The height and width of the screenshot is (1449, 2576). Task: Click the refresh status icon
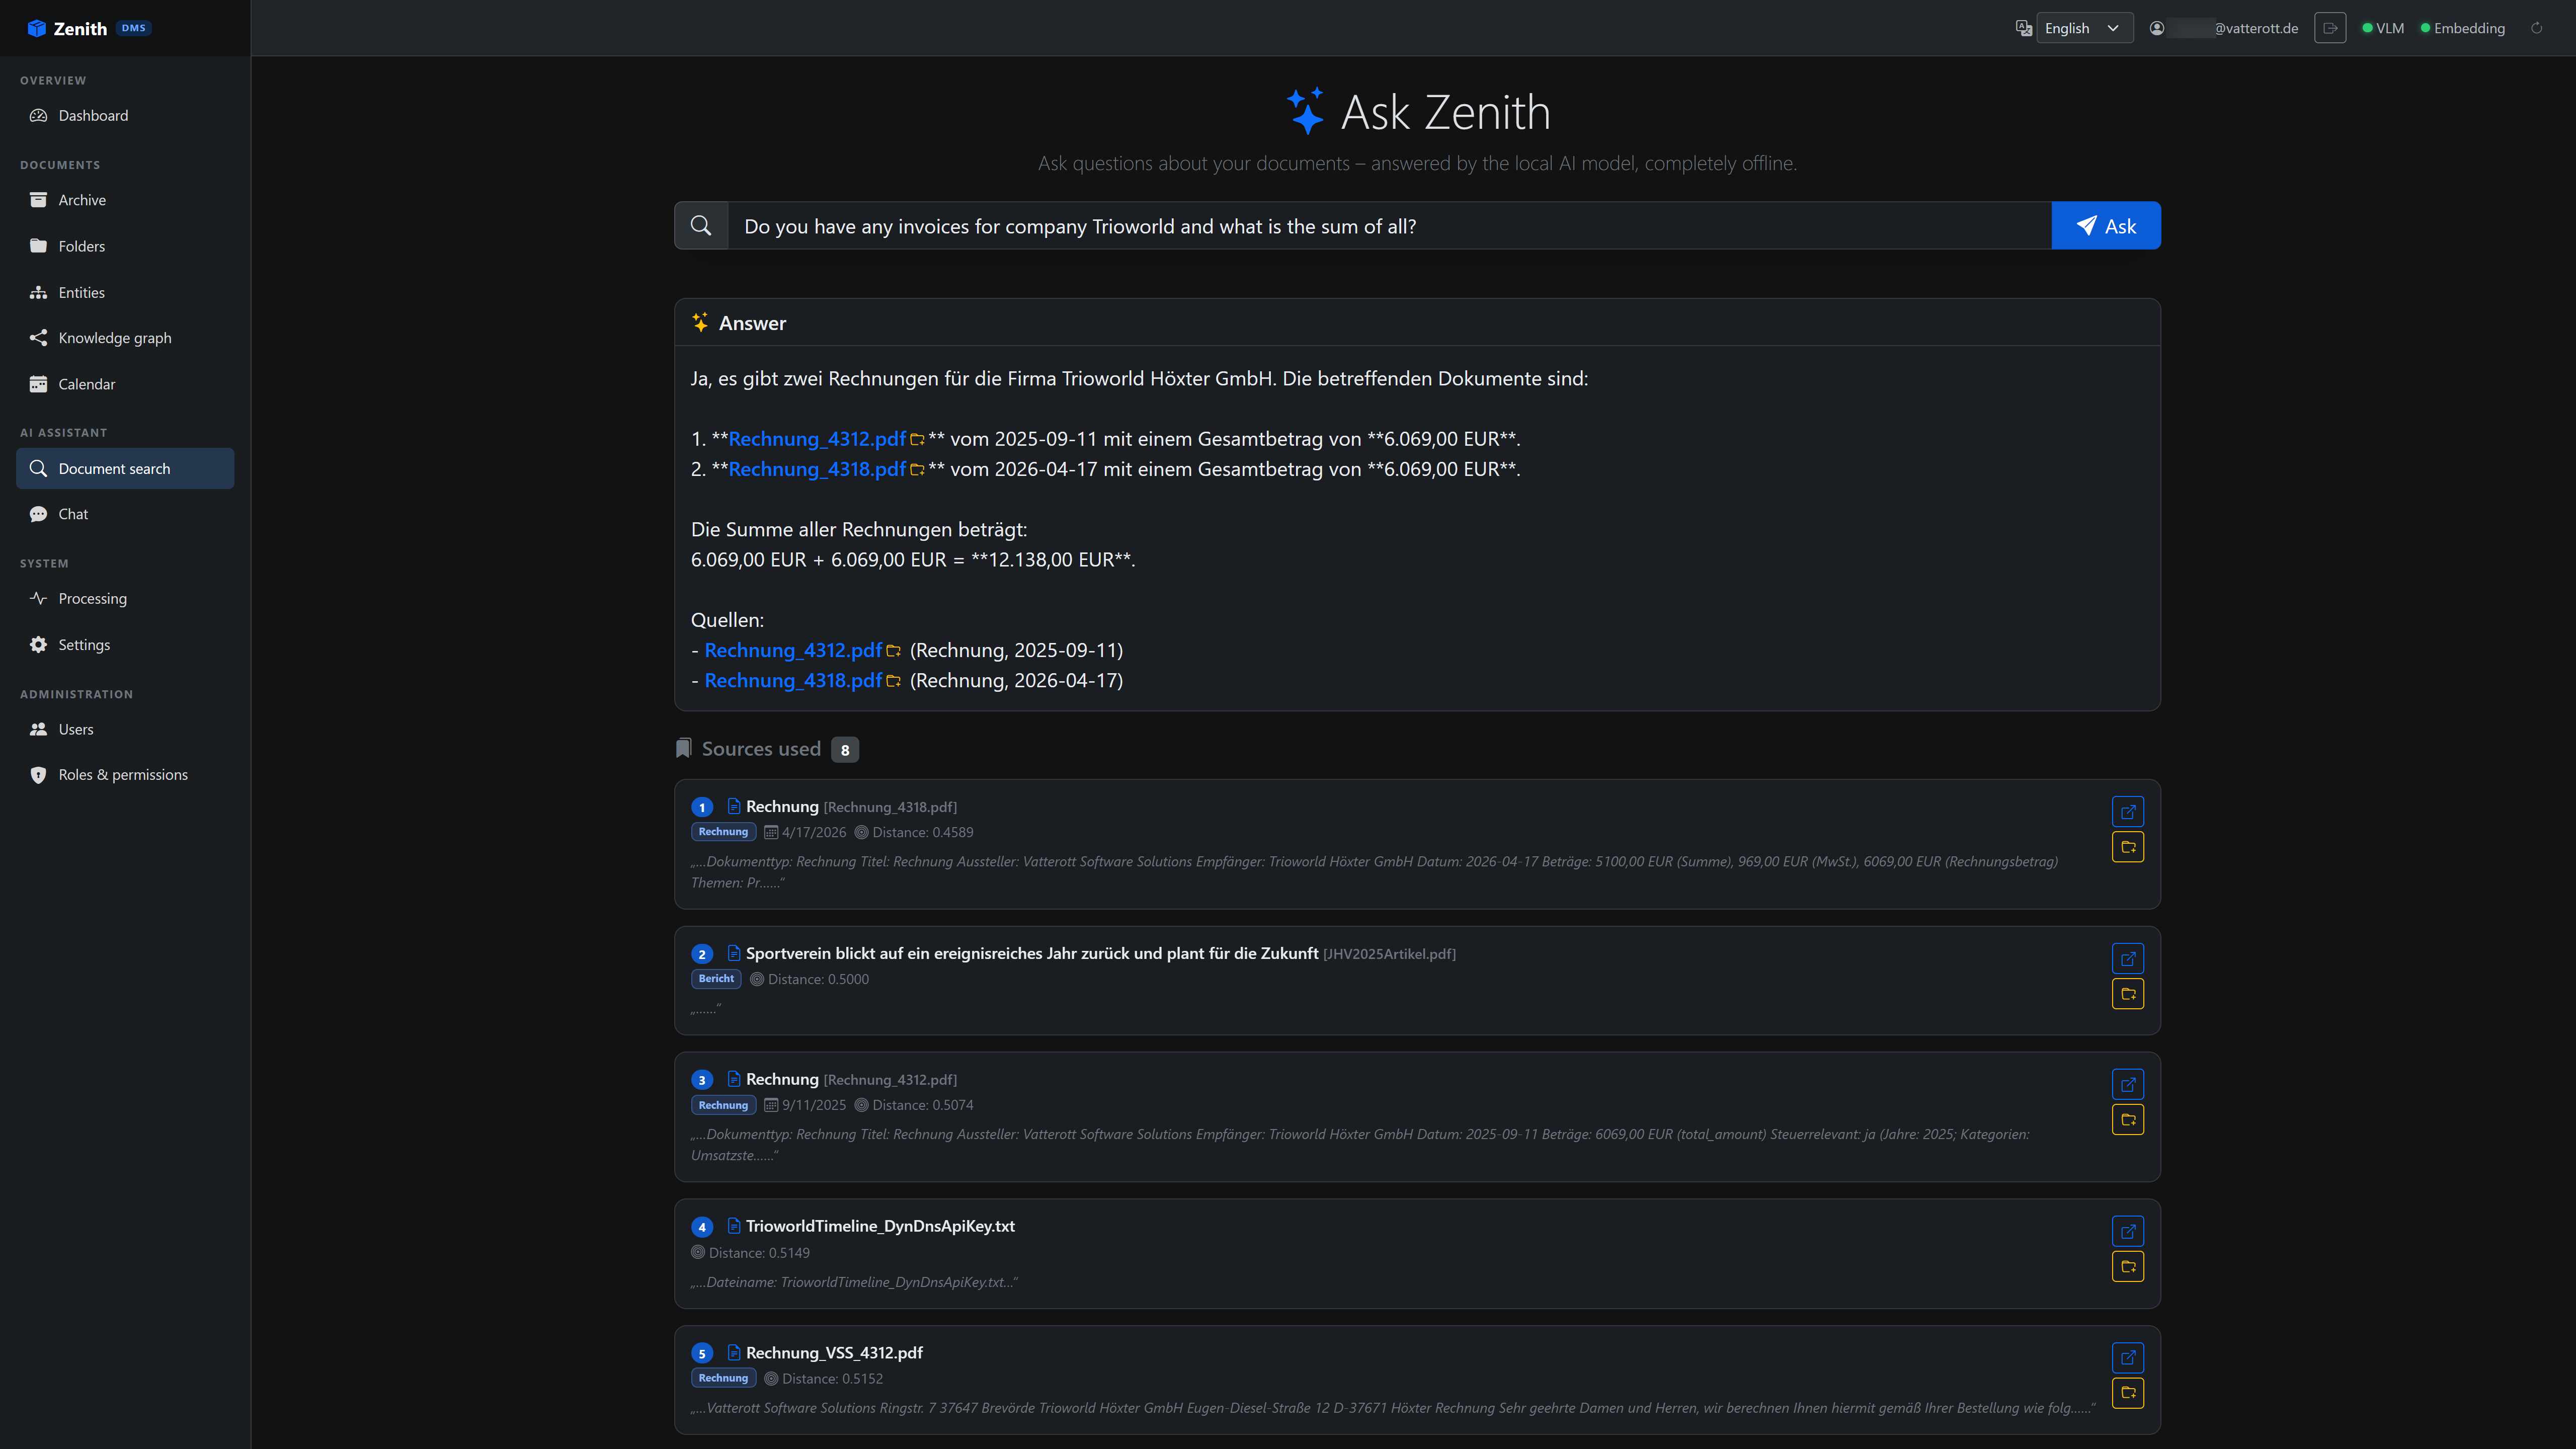[2536, 28]
